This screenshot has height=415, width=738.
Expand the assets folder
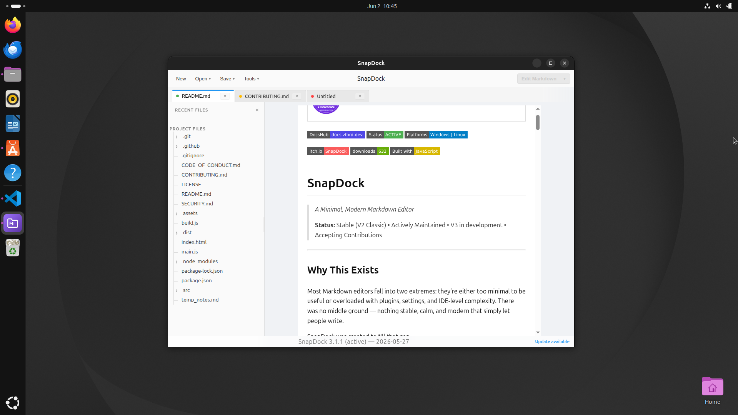(x=177, y=213)
